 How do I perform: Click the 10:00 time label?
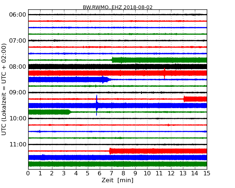[18, 119]
